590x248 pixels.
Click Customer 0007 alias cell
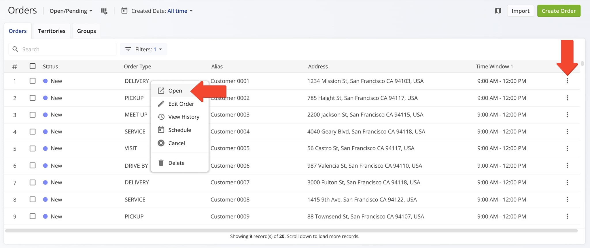230,182
